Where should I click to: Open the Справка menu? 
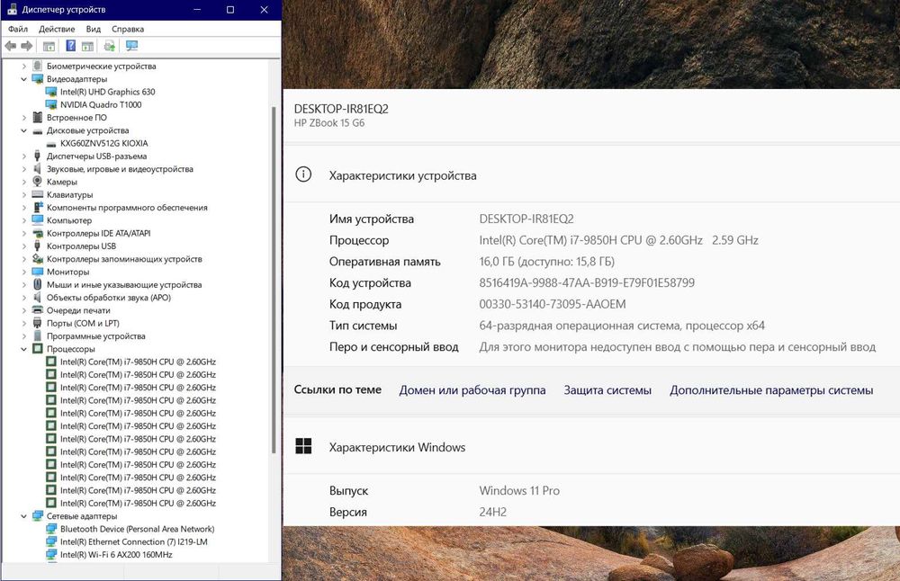[128, 29]
